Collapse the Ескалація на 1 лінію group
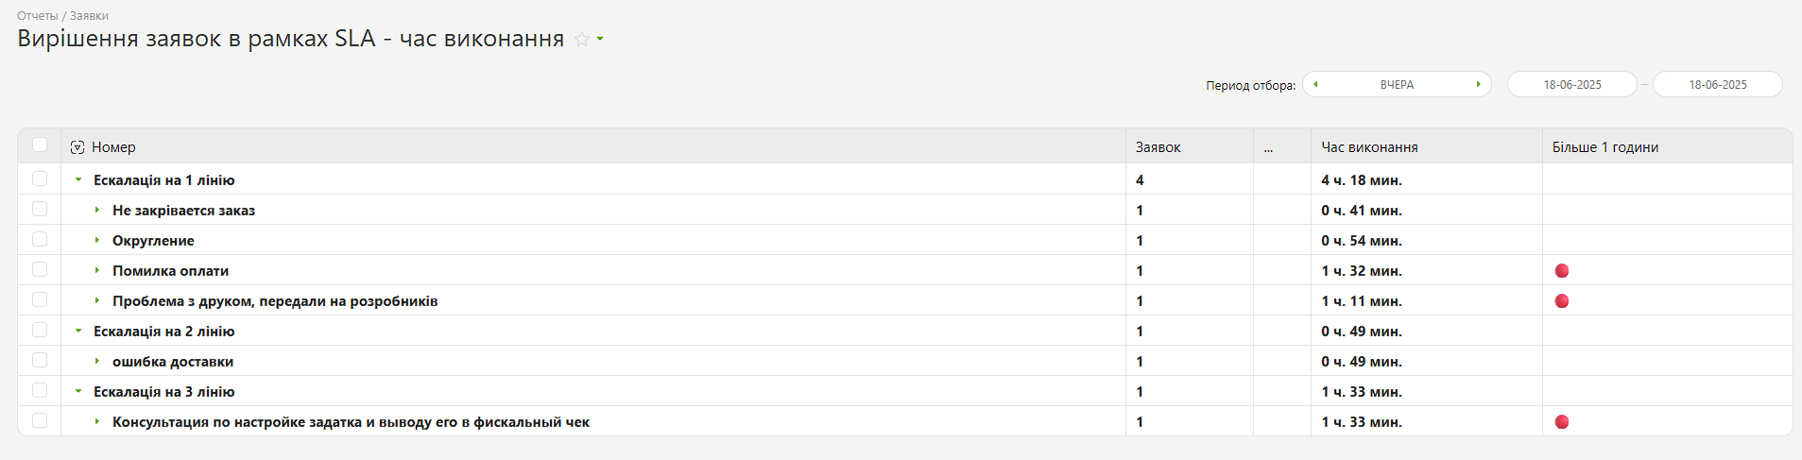 click(x=78, y=179)
